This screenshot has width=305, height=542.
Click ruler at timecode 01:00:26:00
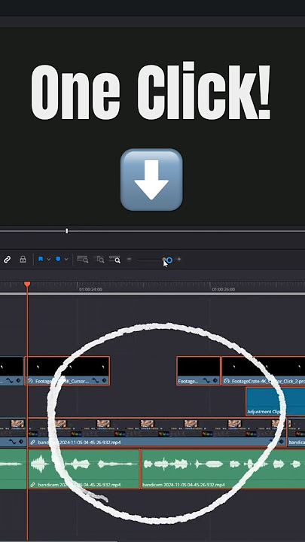(224, 289)
